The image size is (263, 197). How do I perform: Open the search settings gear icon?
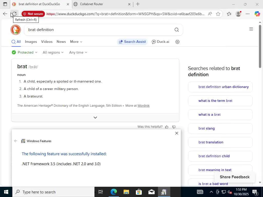(x=177, y=42)
